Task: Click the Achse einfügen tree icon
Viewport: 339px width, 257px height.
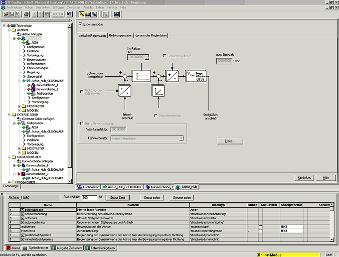Action: click(x=19, y=34)
